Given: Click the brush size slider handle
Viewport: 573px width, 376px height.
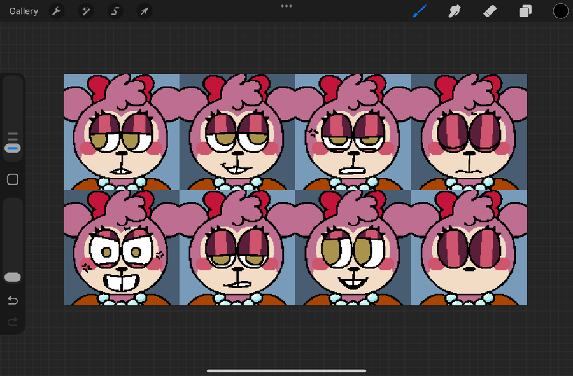Looking at the screenshot, I should click(x=13, y=148).
